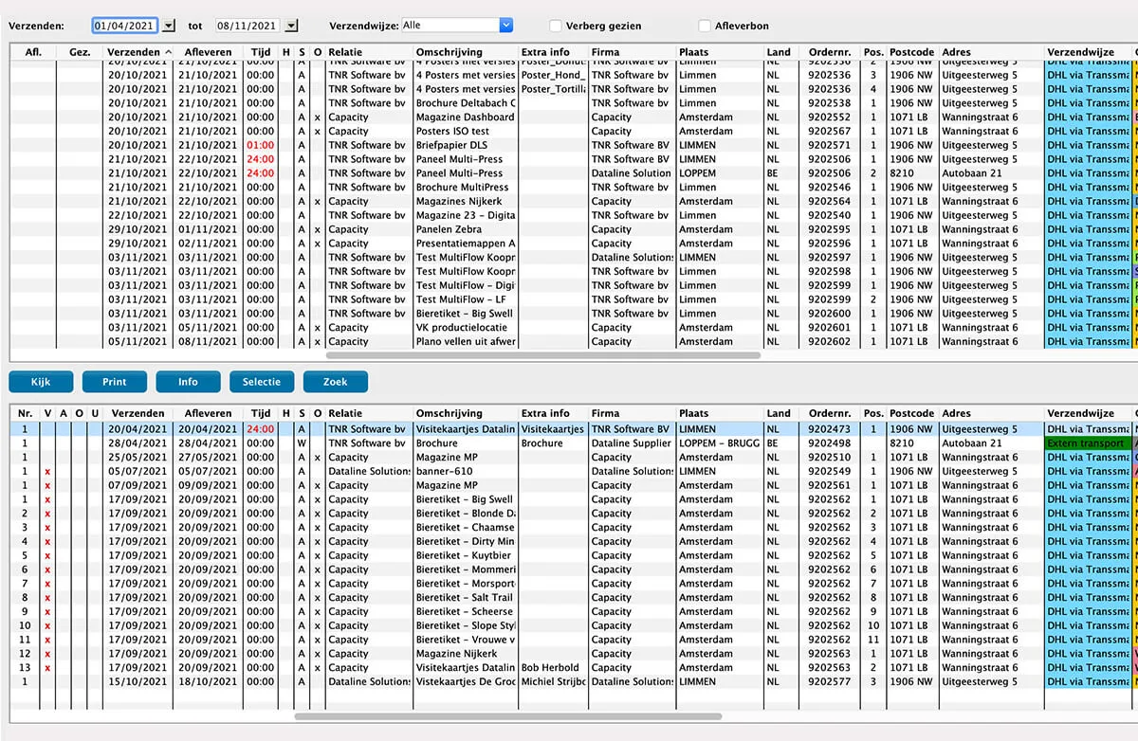The image size is (1138, 741).
Task: Click the Print button
Action: [x=115, y=382]
